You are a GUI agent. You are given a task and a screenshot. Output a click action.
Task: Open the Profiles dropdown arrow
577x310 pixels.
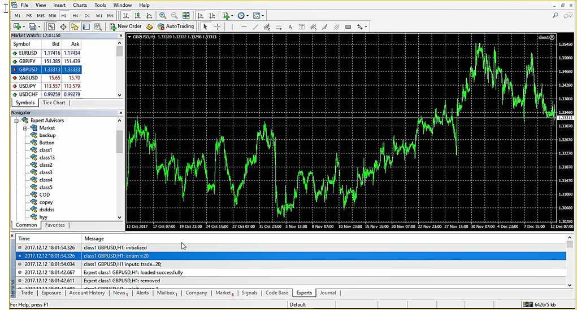click(x=39, y=27)
